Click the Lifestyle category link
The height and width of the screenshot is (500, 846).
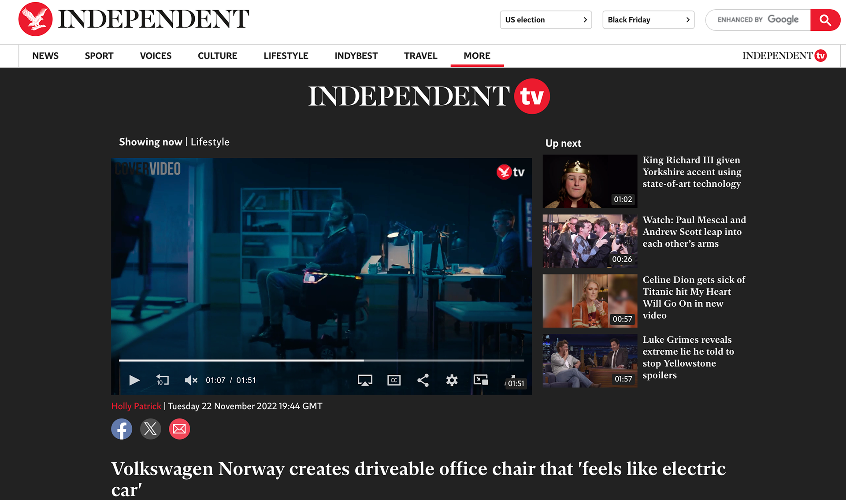click(210, 142)
